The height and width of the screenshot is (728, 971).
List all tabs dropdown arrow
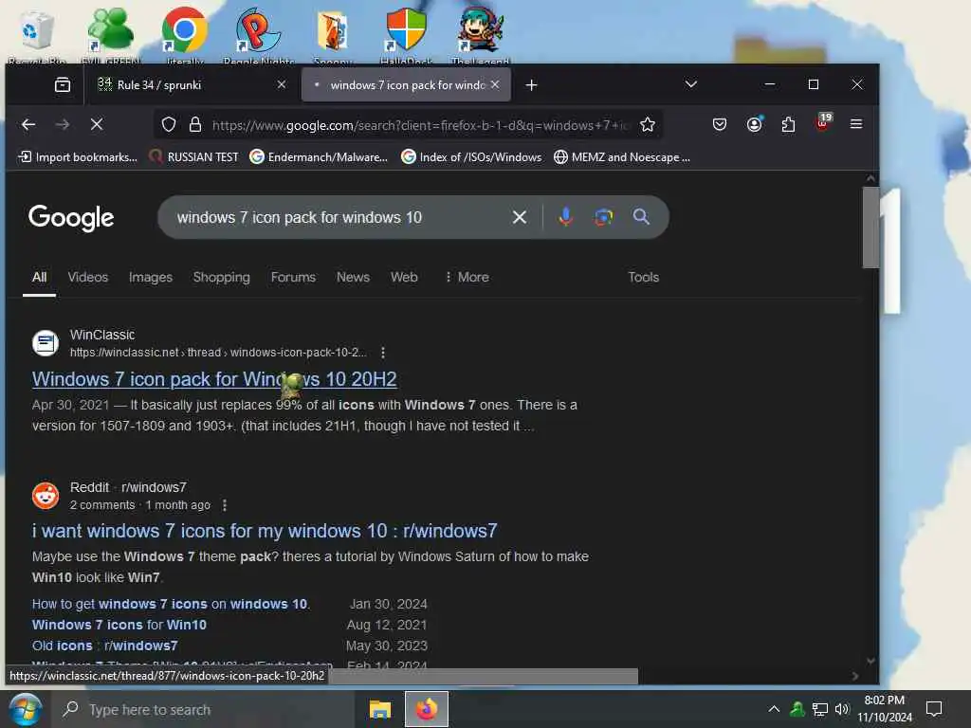[691, 84]
